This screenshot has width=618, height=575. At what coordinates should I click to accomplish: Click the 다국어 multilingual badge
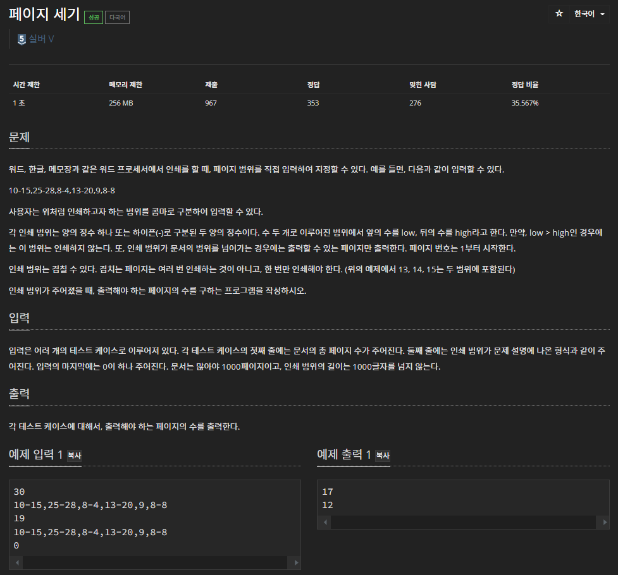coord(117,17)
